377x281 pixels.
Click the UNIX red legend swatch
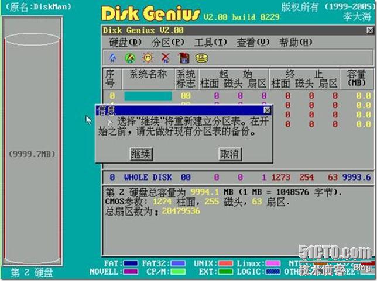click(x=225, y=263)
